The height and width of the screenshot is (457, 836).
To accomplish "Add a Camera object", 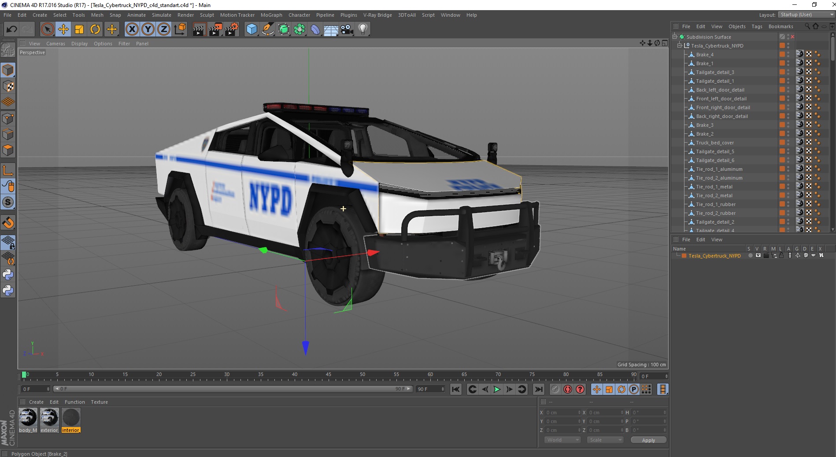I will 347,29.
